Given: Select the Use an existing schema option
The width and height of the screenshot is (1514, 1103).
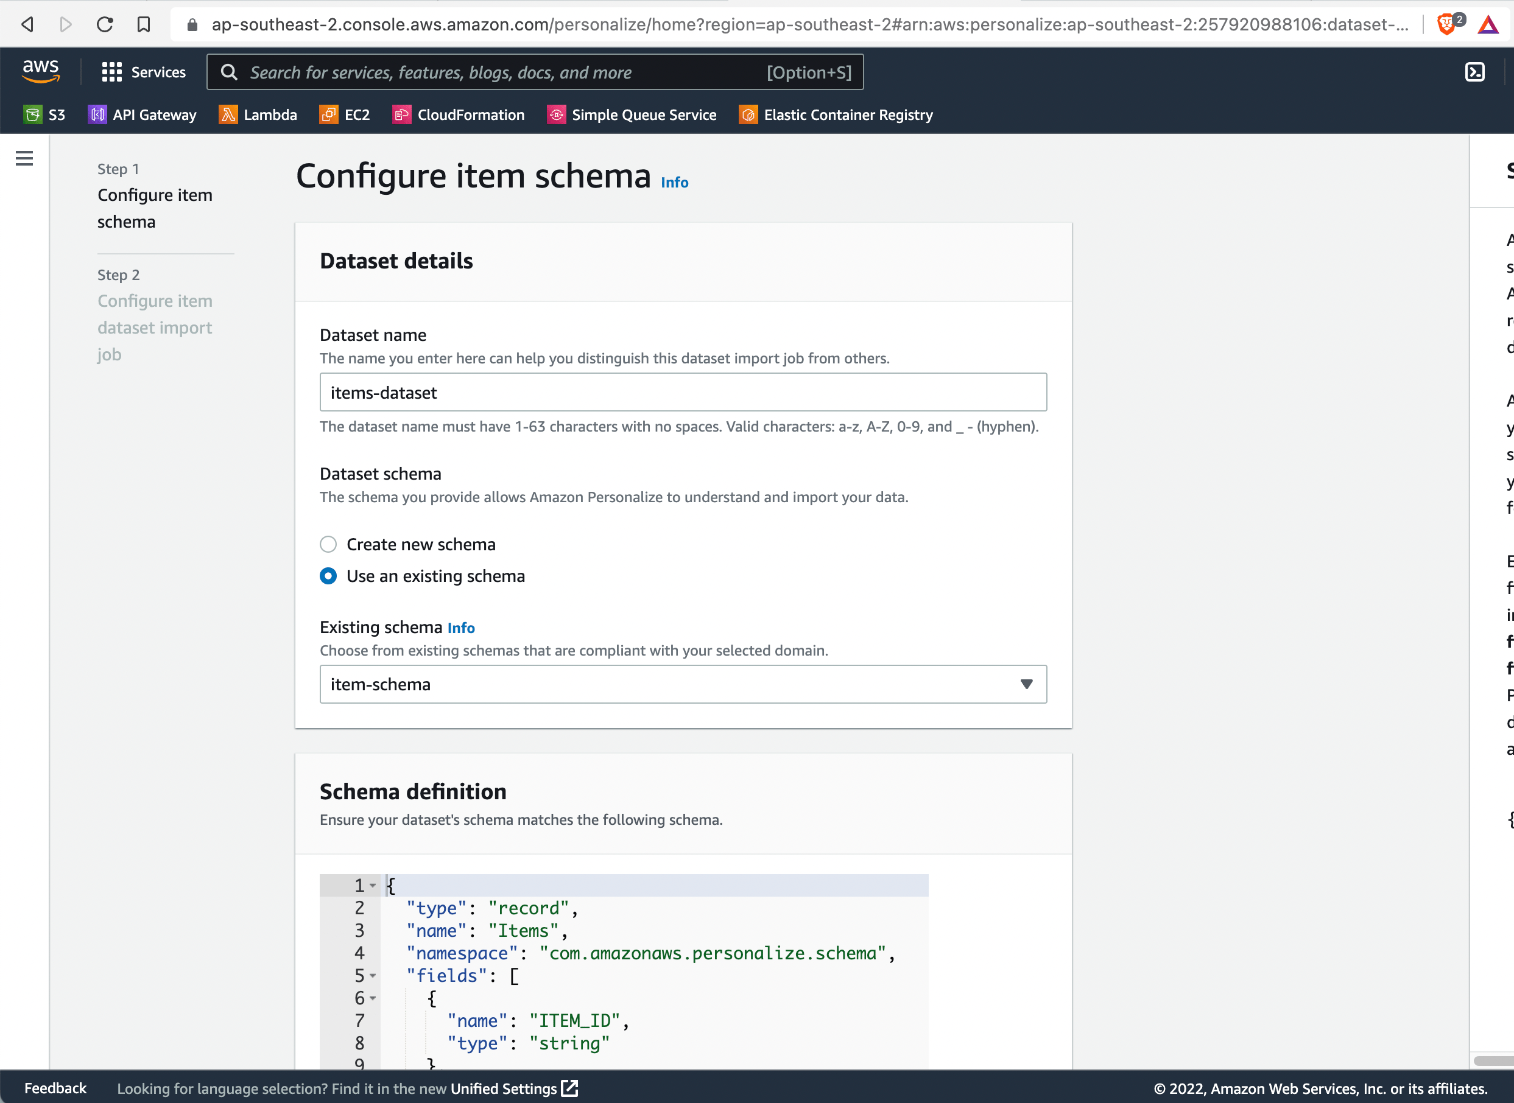Looking at the screenshot, I should pyautogui.click(x=328, y=575).
